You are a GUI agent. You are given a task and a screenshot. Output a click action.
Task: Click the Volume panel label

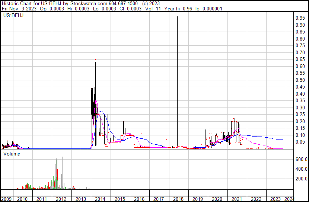click(12, 154)
